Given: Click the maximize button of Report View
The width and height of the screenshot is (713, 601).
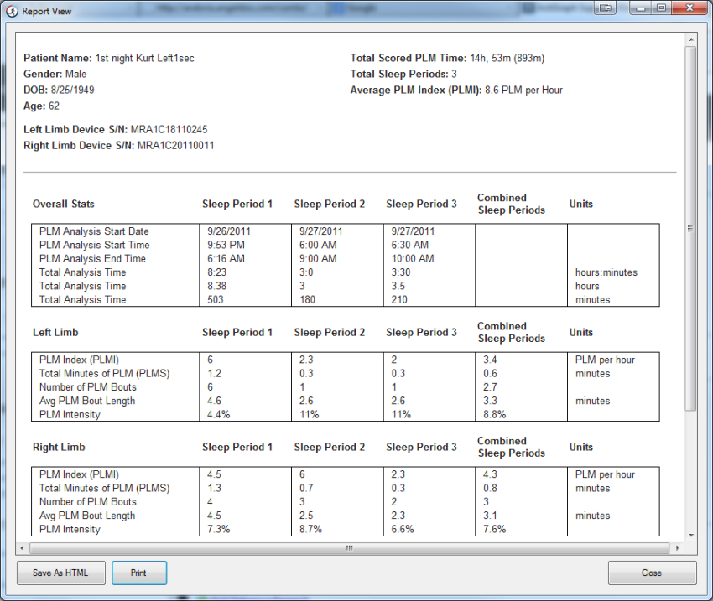Looking at the screenshot, I should (661, 8).
